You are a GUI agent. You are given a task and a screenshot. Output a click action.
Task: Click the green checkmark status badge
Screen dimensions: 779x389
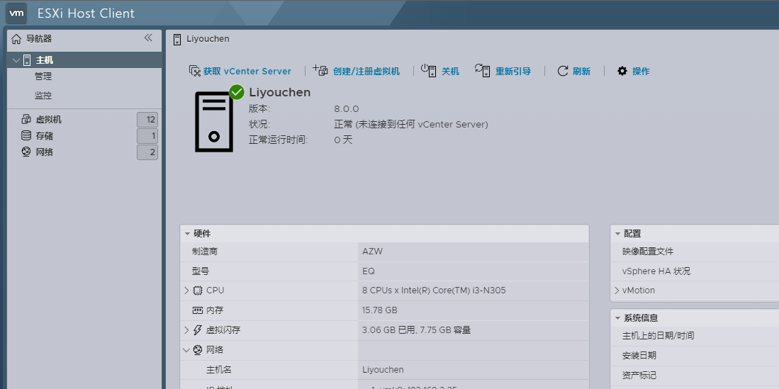click(x=237, y=92)
